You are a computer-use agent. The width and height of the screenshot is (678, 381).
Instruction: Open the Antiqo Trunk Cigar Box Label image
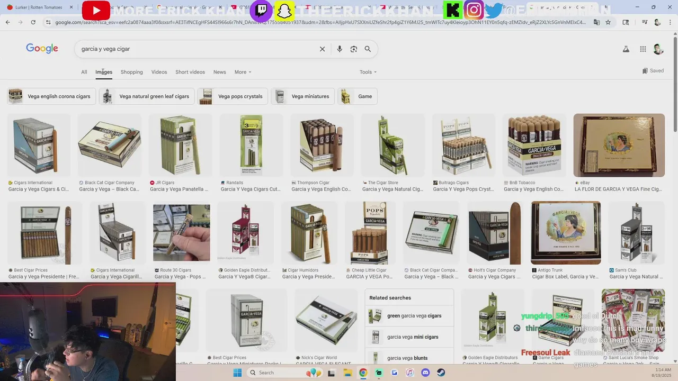click(566, 233)
